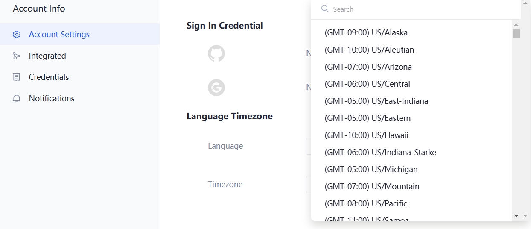This screenshot has width=531, height=229.
Task: Choose US/Central from the list
Action: coord(367,84)
